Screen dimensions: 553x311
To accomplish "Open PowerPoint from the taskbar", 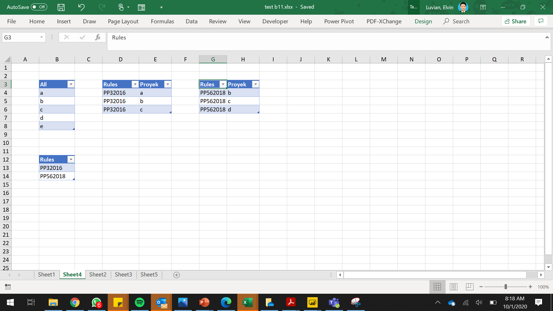I will click(204, 302).
